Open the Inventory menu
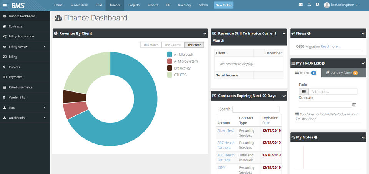 184,5
